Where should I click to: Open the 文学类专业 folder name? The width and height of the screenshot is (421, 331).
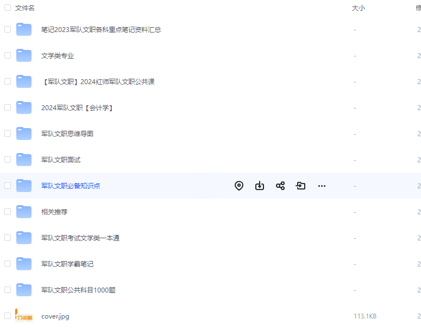click(58, 55)
